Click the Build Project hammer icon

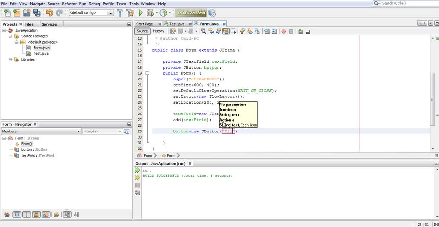(120, 13)
